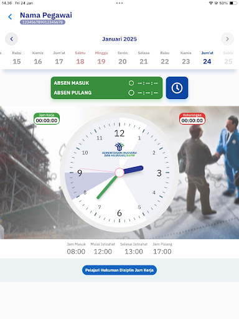This screenshot has width=239, height=319.
Task: Select Kamis 16 in the date strip
Action: (x=38, y=58)
